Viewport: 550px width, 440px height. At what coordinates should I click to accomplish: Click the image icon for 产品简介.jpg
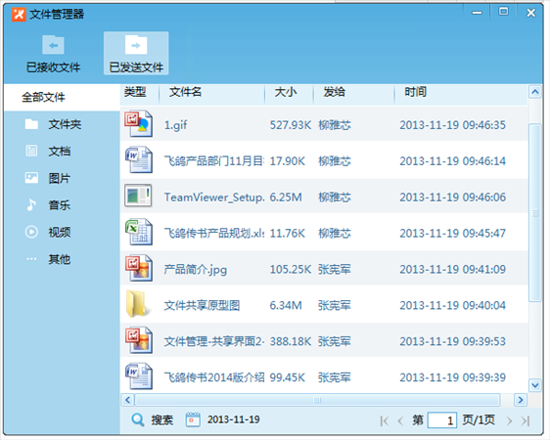[139, 268]
